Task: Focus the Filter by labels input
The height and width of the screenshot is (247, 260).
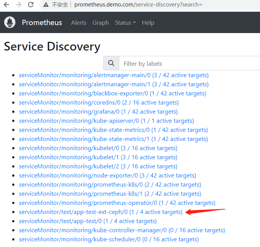Action: (189, 63)
